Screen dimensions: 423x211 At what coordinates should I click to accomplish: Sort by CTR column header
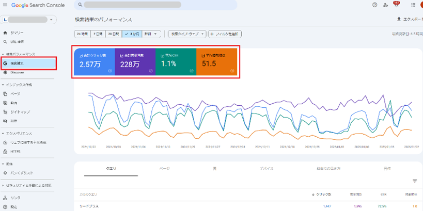click(x=383, y=194)
